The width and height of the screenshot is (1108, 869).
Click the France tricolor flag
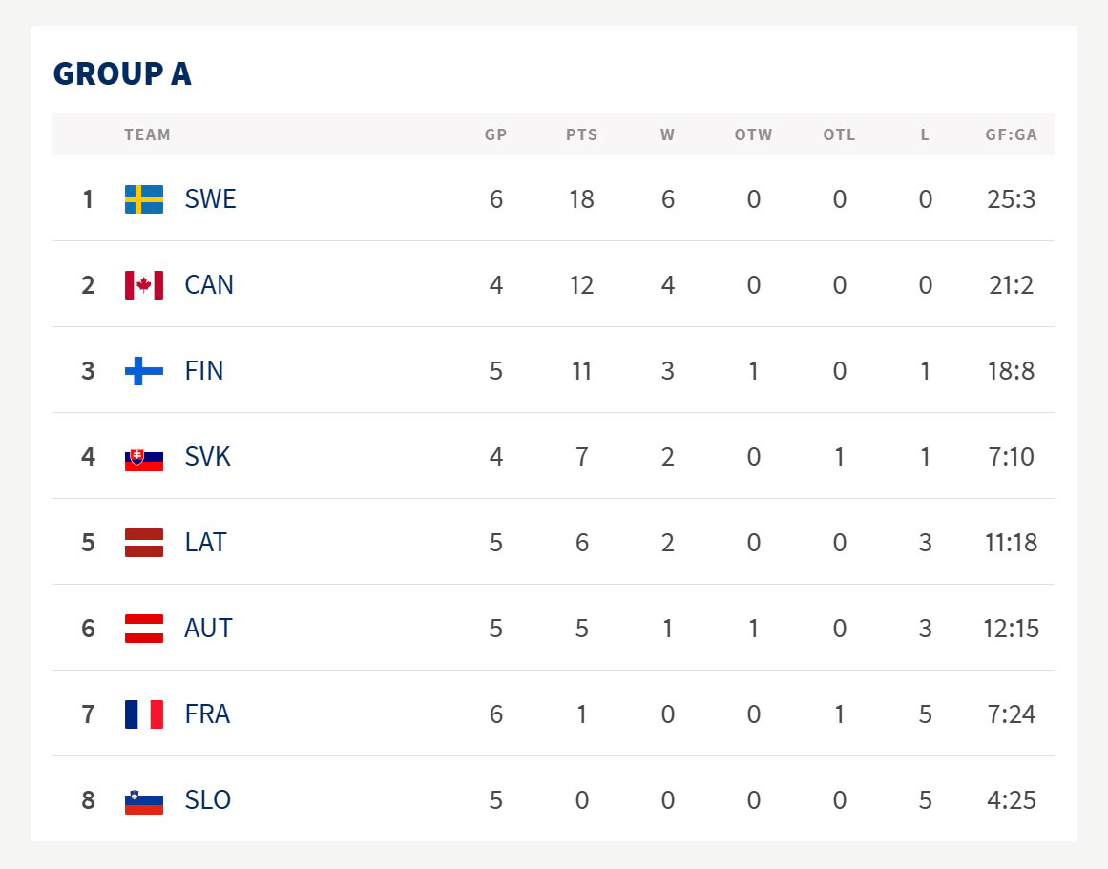coord(144,714)
